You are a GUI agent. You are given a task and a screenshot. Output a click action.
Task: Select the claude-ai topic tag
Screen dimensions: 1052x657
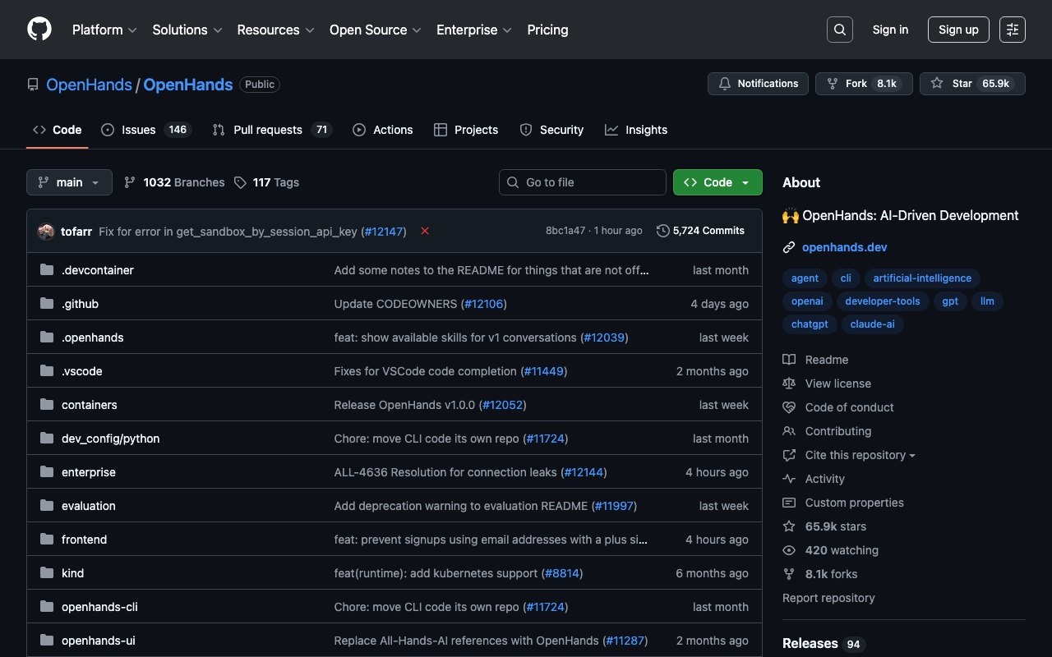[872, 324]
